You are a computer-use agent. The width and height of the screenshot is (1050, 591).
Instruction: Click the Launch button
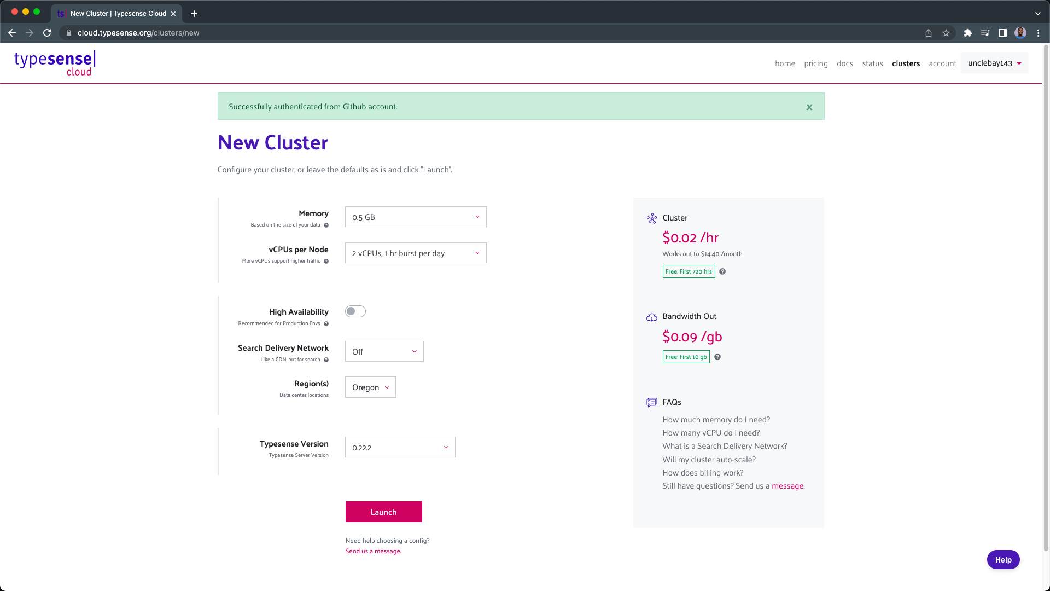(x=384, y=512)
